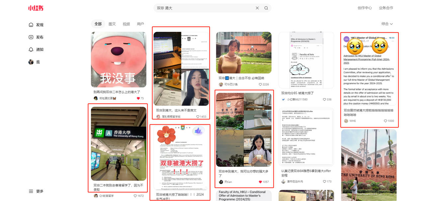This screenshot has width=425, height=201.
Task: Open post title 认真记录双非84雅思6拿到港大offer全程
Action: [x=306, y=173]
